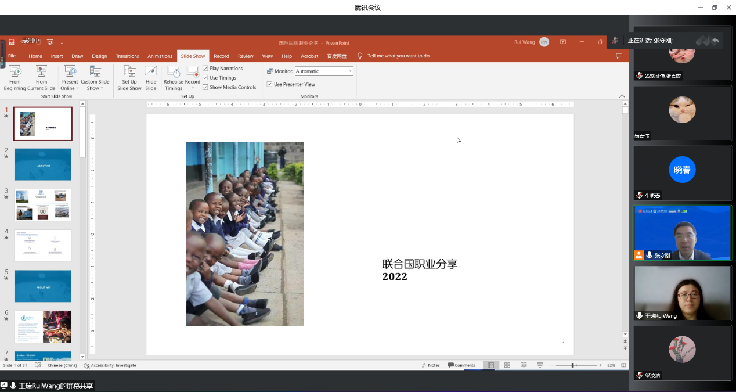The image size is (736, 392).
Task: Open the Notes pane
Action: pos(430,365)
